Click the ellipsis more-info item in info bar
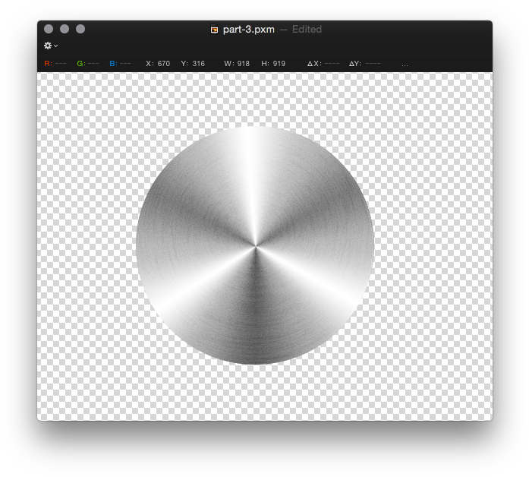529x477 pixels. [x=405, y=64]
